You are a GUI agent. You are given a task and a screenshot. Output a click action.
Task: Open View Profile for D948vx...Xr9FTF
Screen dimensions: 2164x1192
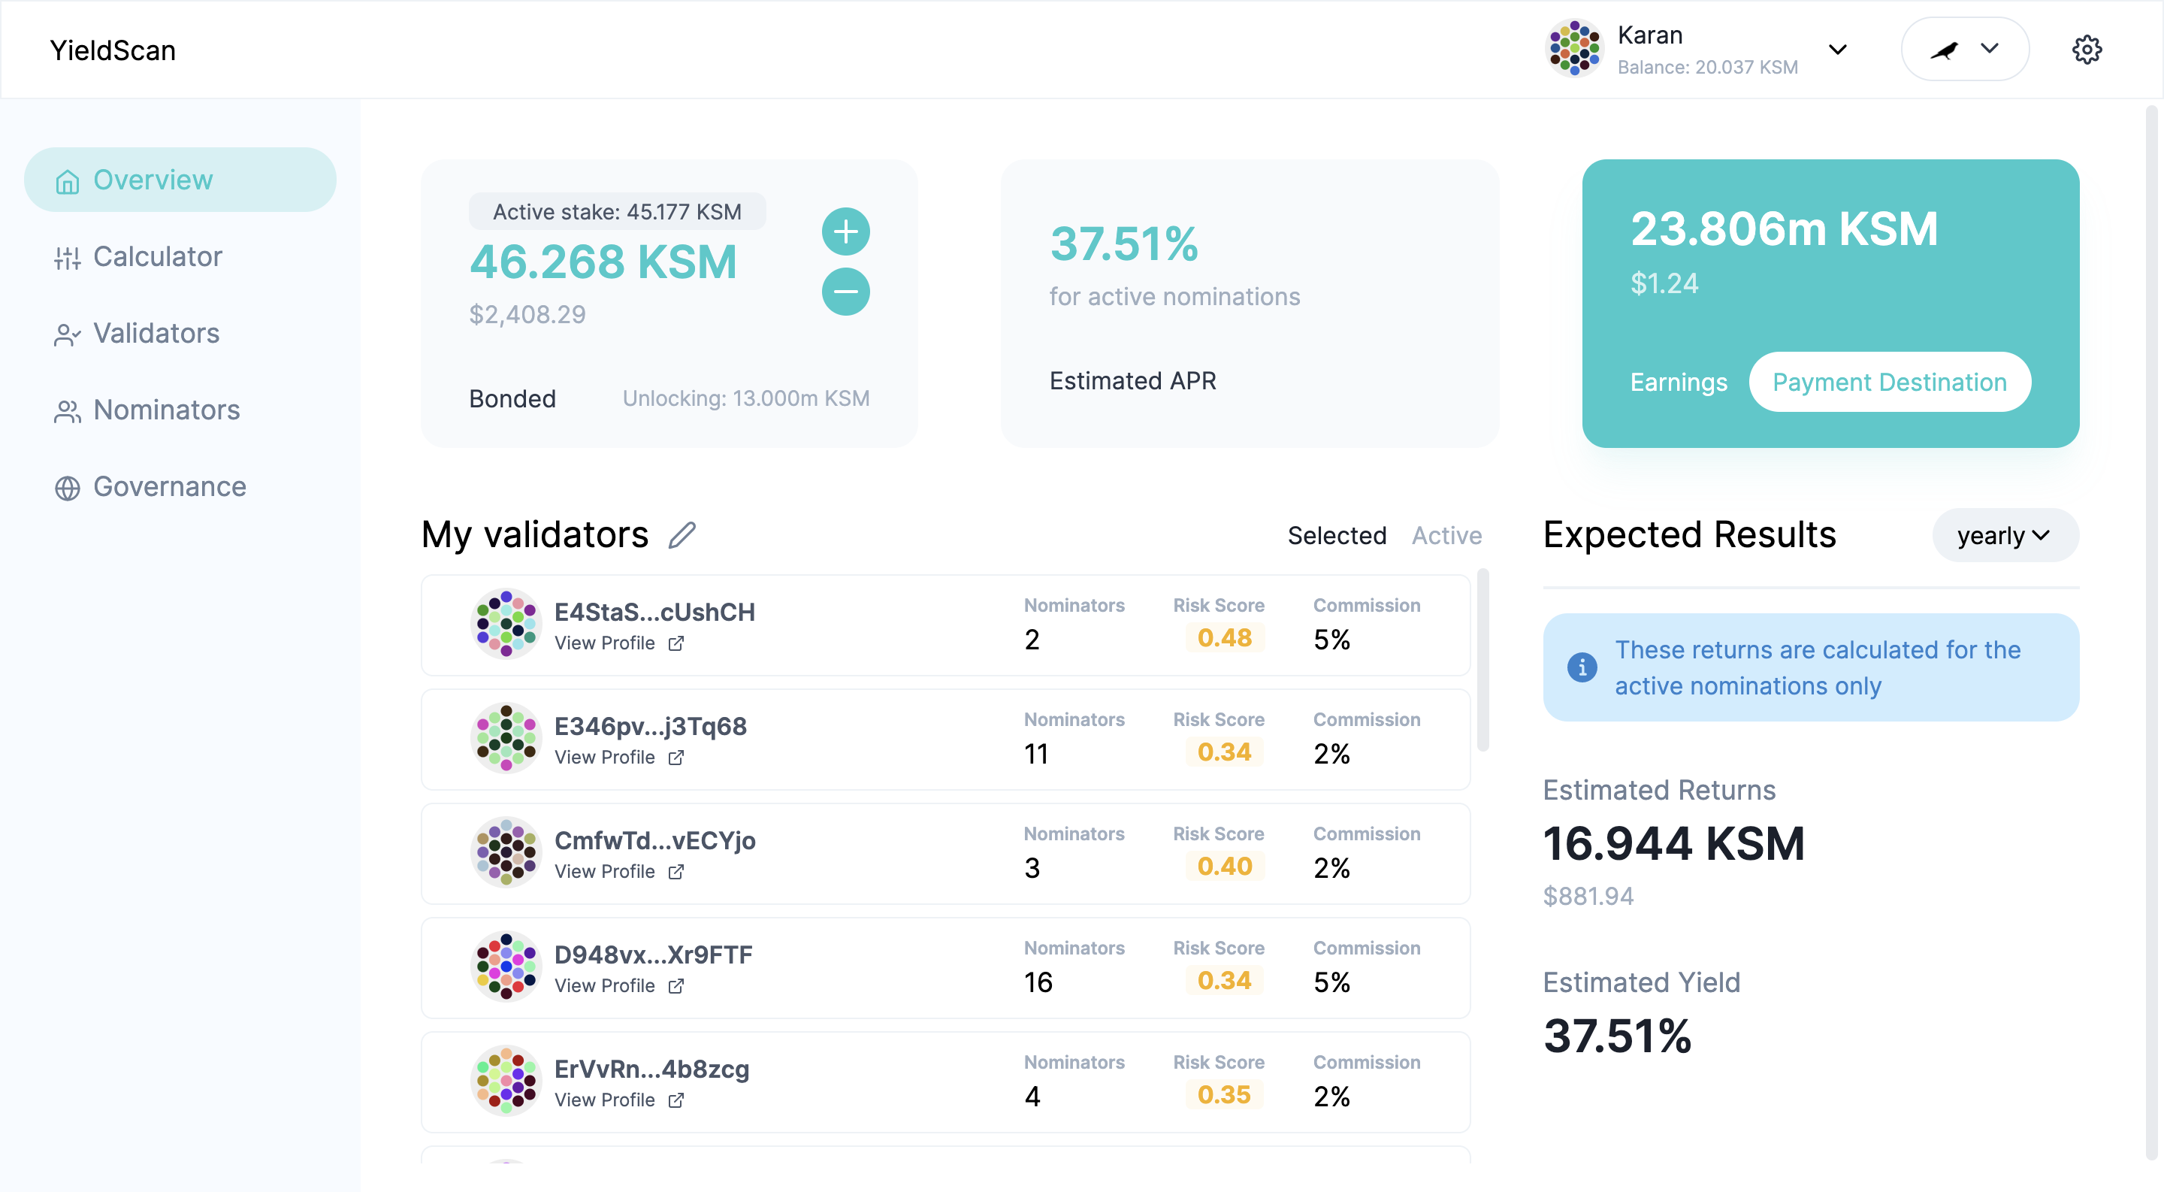point(605,985)
